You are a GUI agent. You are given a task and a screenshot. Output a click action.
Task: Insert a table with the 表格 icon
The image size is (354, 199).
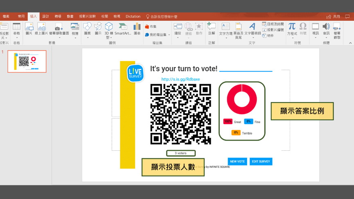tap(16, 27)
